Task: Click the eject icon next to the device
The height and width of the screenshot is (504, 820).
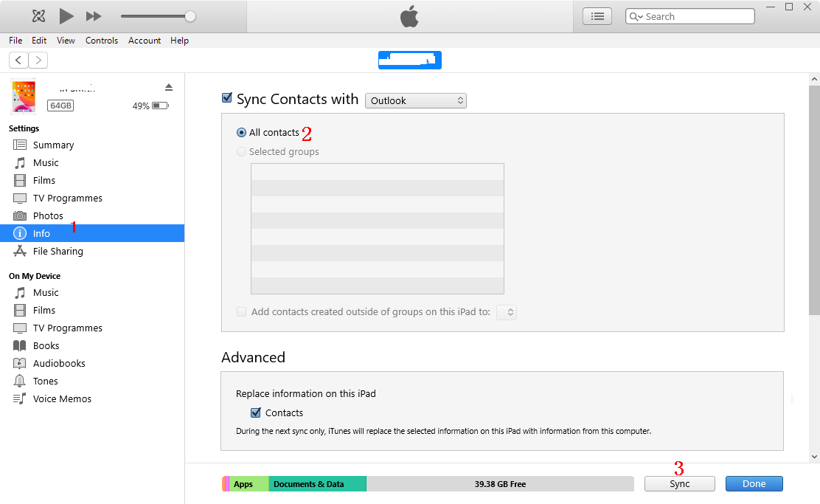Action: pos(169,87)
